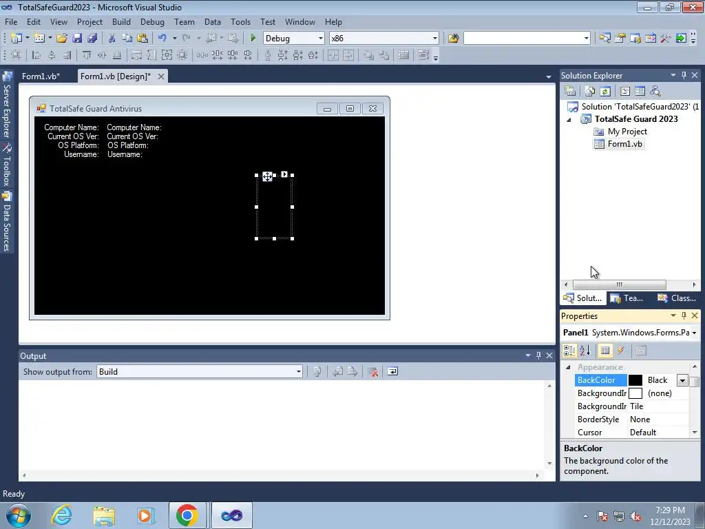This screenshot has width=705, height=529.
Task: Toggle auto-hide pin on the Output panel
Action: tap(538, 355)
